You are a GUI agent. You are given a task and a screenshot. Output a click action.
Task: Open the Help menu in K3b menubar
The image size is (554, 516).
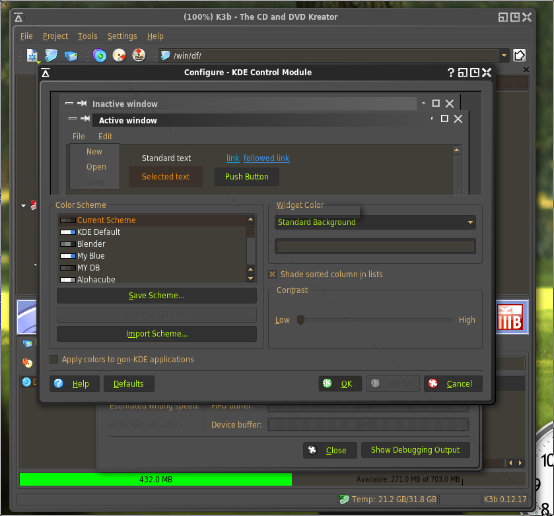(155, 36)
